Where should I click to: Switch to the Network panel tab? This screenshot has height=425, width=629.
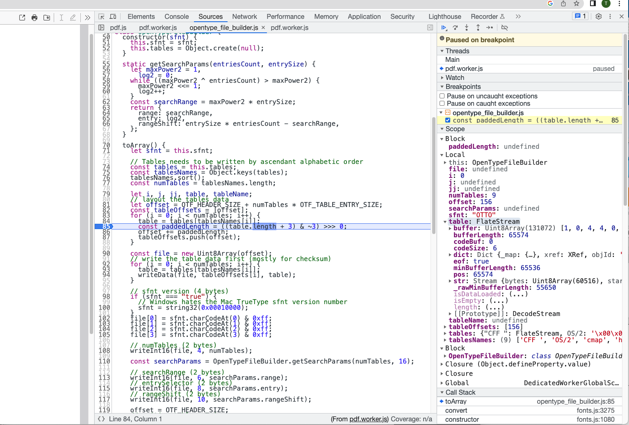(244, 16)
